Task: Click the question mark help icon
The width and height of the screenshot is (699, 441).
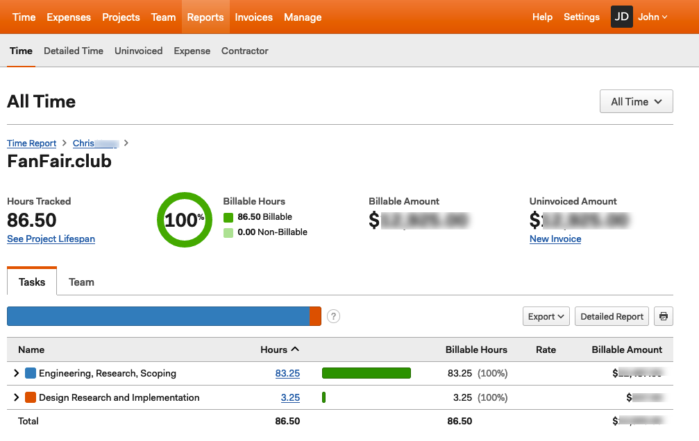Action: click(x=334, y=316)
